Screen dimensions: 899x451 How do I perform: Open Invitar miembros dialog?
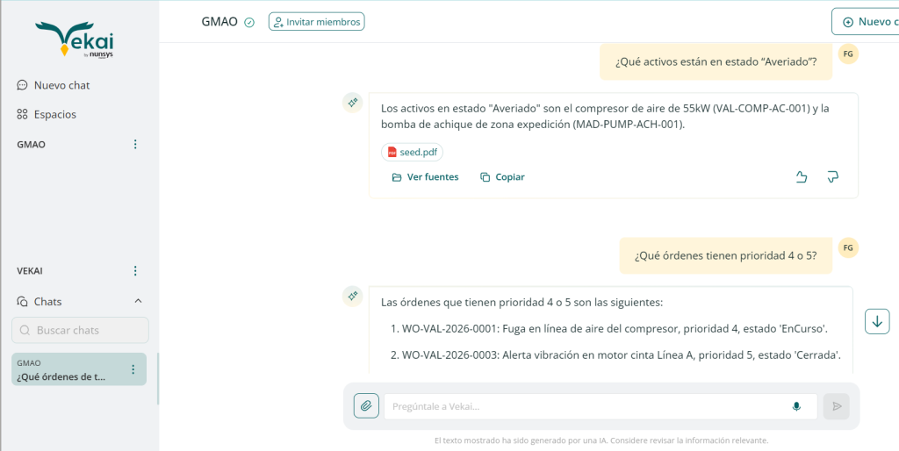click(316, 22)
